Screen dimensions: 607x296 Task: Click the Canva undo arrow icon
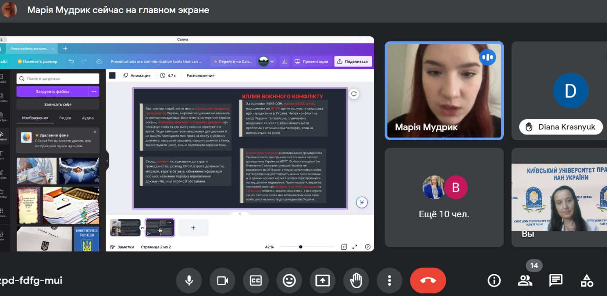[72, 61]
